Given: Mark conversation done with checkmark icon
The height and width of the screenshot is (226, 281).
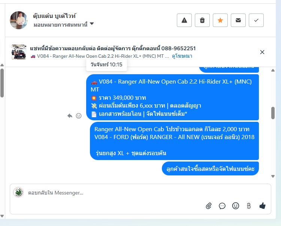Looking at the screenshot, I should pos(256,20).
